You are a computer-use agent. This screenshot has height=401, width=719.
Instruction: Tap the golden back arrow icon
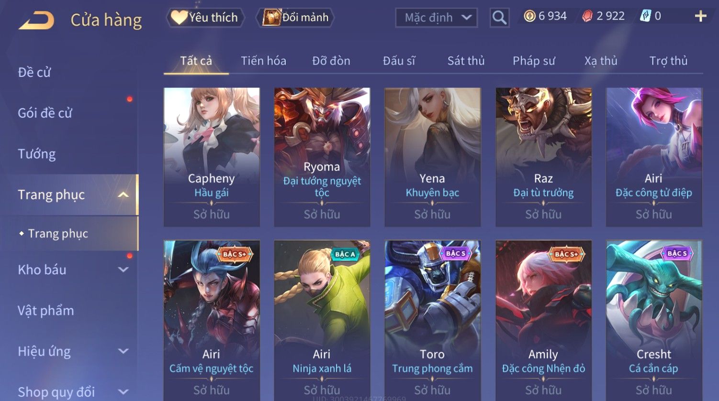point(36,20)
